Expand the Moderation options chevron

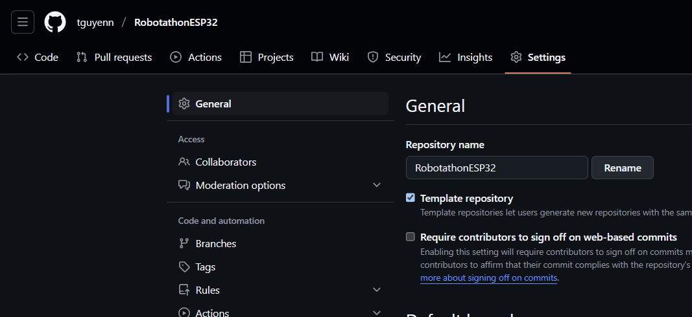pyautogui.click(x=376, y=185)
